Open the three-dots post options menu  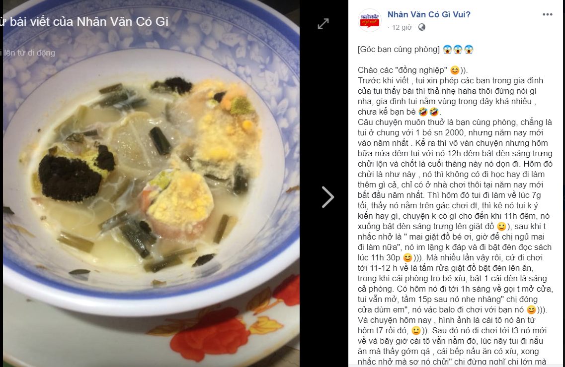pos(547,14)
